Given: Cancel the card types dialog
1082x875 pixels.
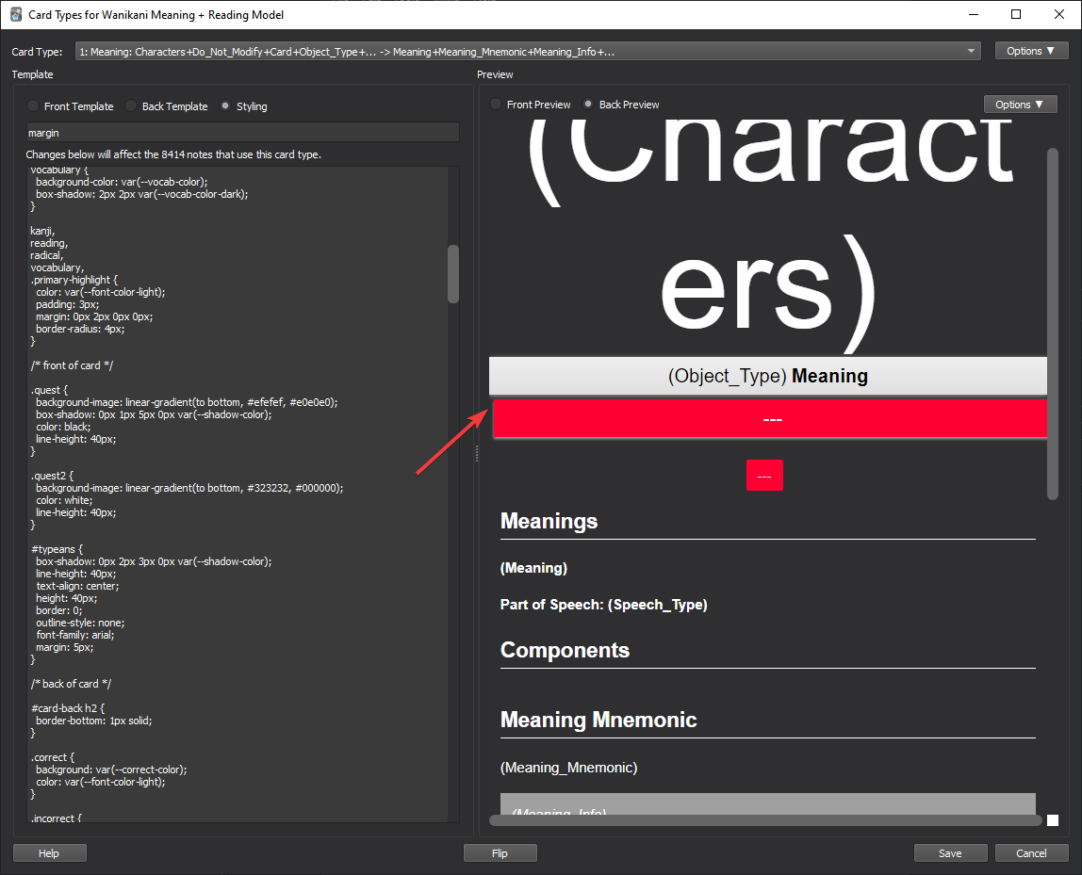Looking at the screenshot, I should pos(1032,853).
